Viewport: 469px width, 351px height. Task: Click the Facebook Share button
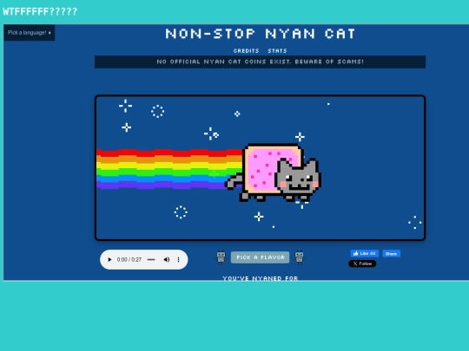(x=391, y=253)
